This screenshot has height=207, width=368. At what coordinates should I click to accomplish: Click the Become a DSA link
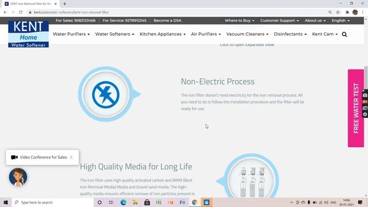(x=167, y=21)
